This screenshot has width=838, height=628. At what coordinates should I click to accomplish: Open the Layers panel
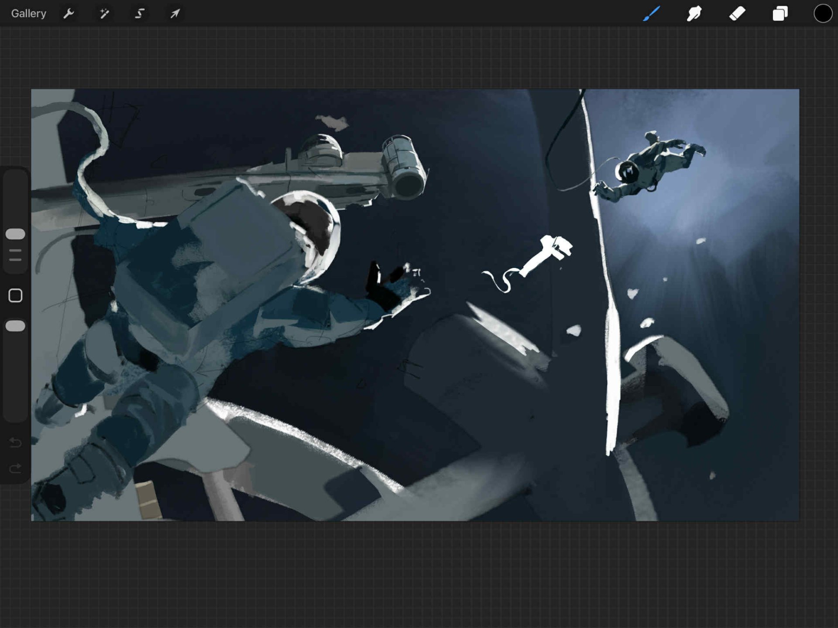click(x=780, y=14)
